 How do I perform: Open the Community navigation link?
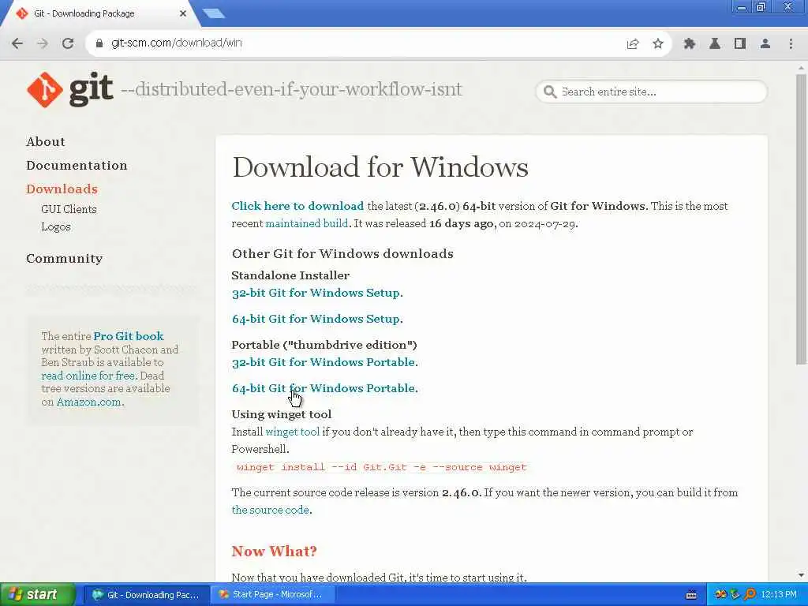click(65, 259)
